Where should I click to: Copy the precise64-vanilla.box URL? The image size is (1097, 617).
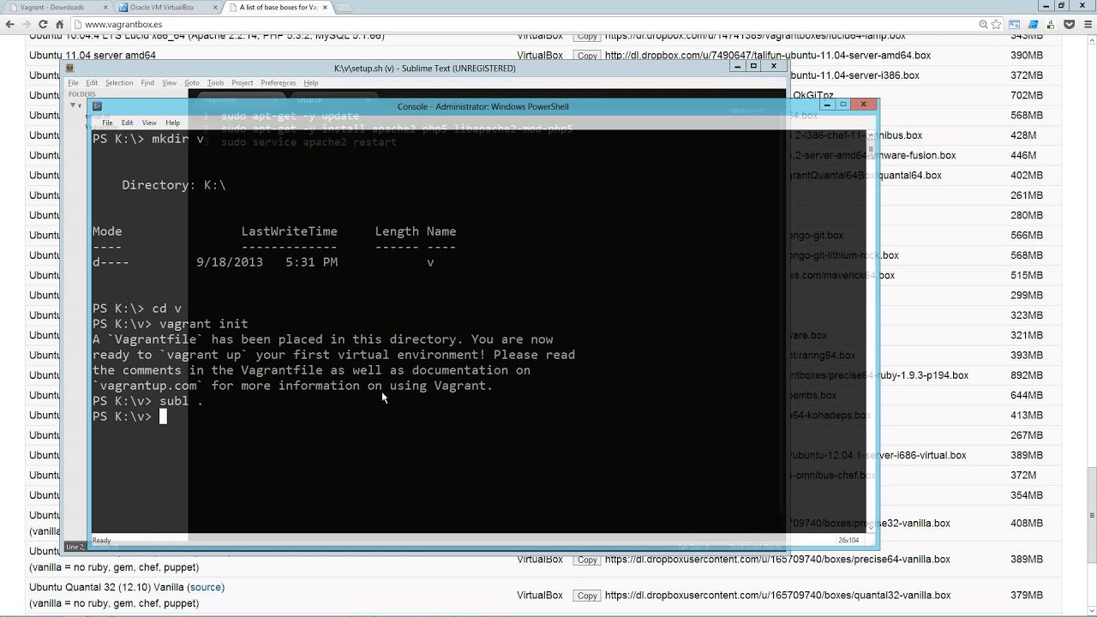[587, 560]
